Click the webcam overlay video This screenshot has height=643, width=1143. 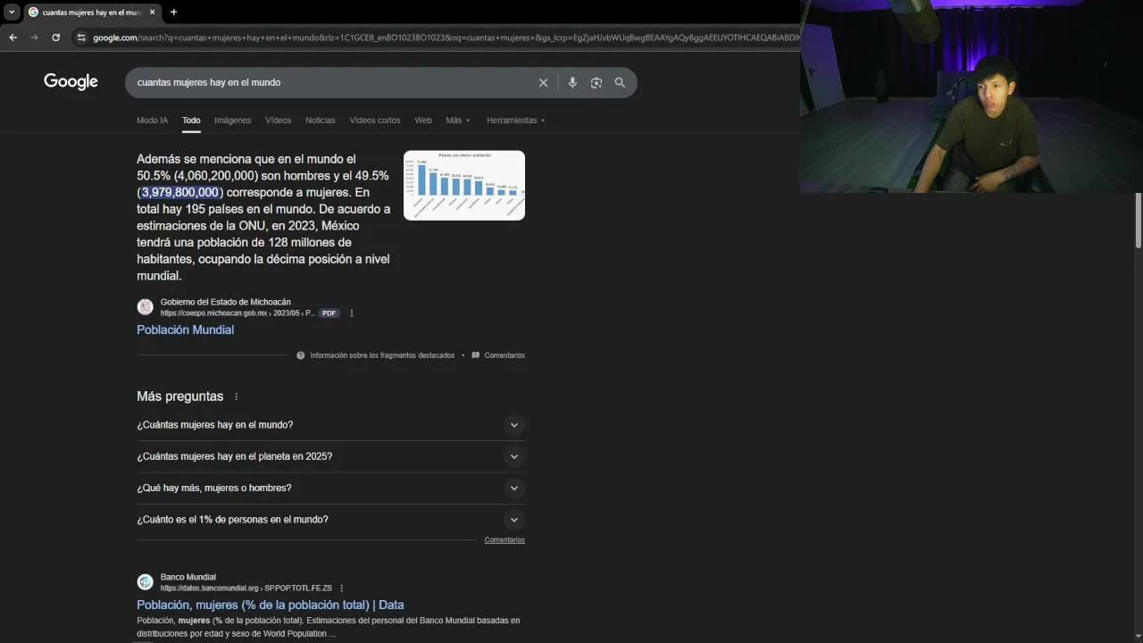972,96
